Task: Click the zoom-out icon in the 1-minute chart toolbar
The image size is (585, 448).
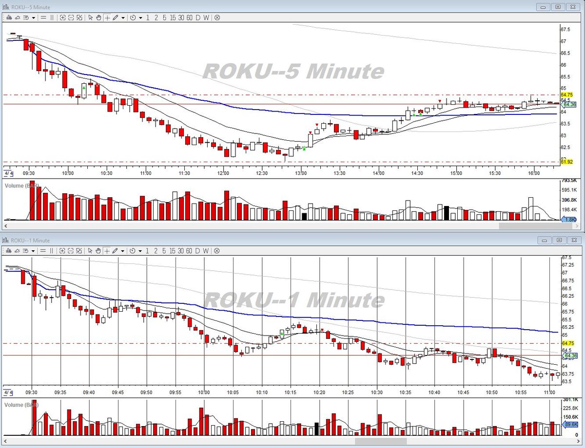Action: [x=71, y=250]
